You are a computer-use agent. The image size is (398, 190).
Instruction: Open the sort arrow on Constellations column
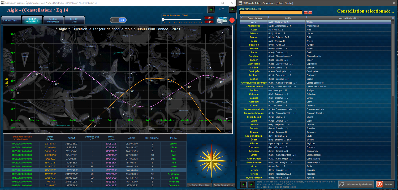point(241,18)
